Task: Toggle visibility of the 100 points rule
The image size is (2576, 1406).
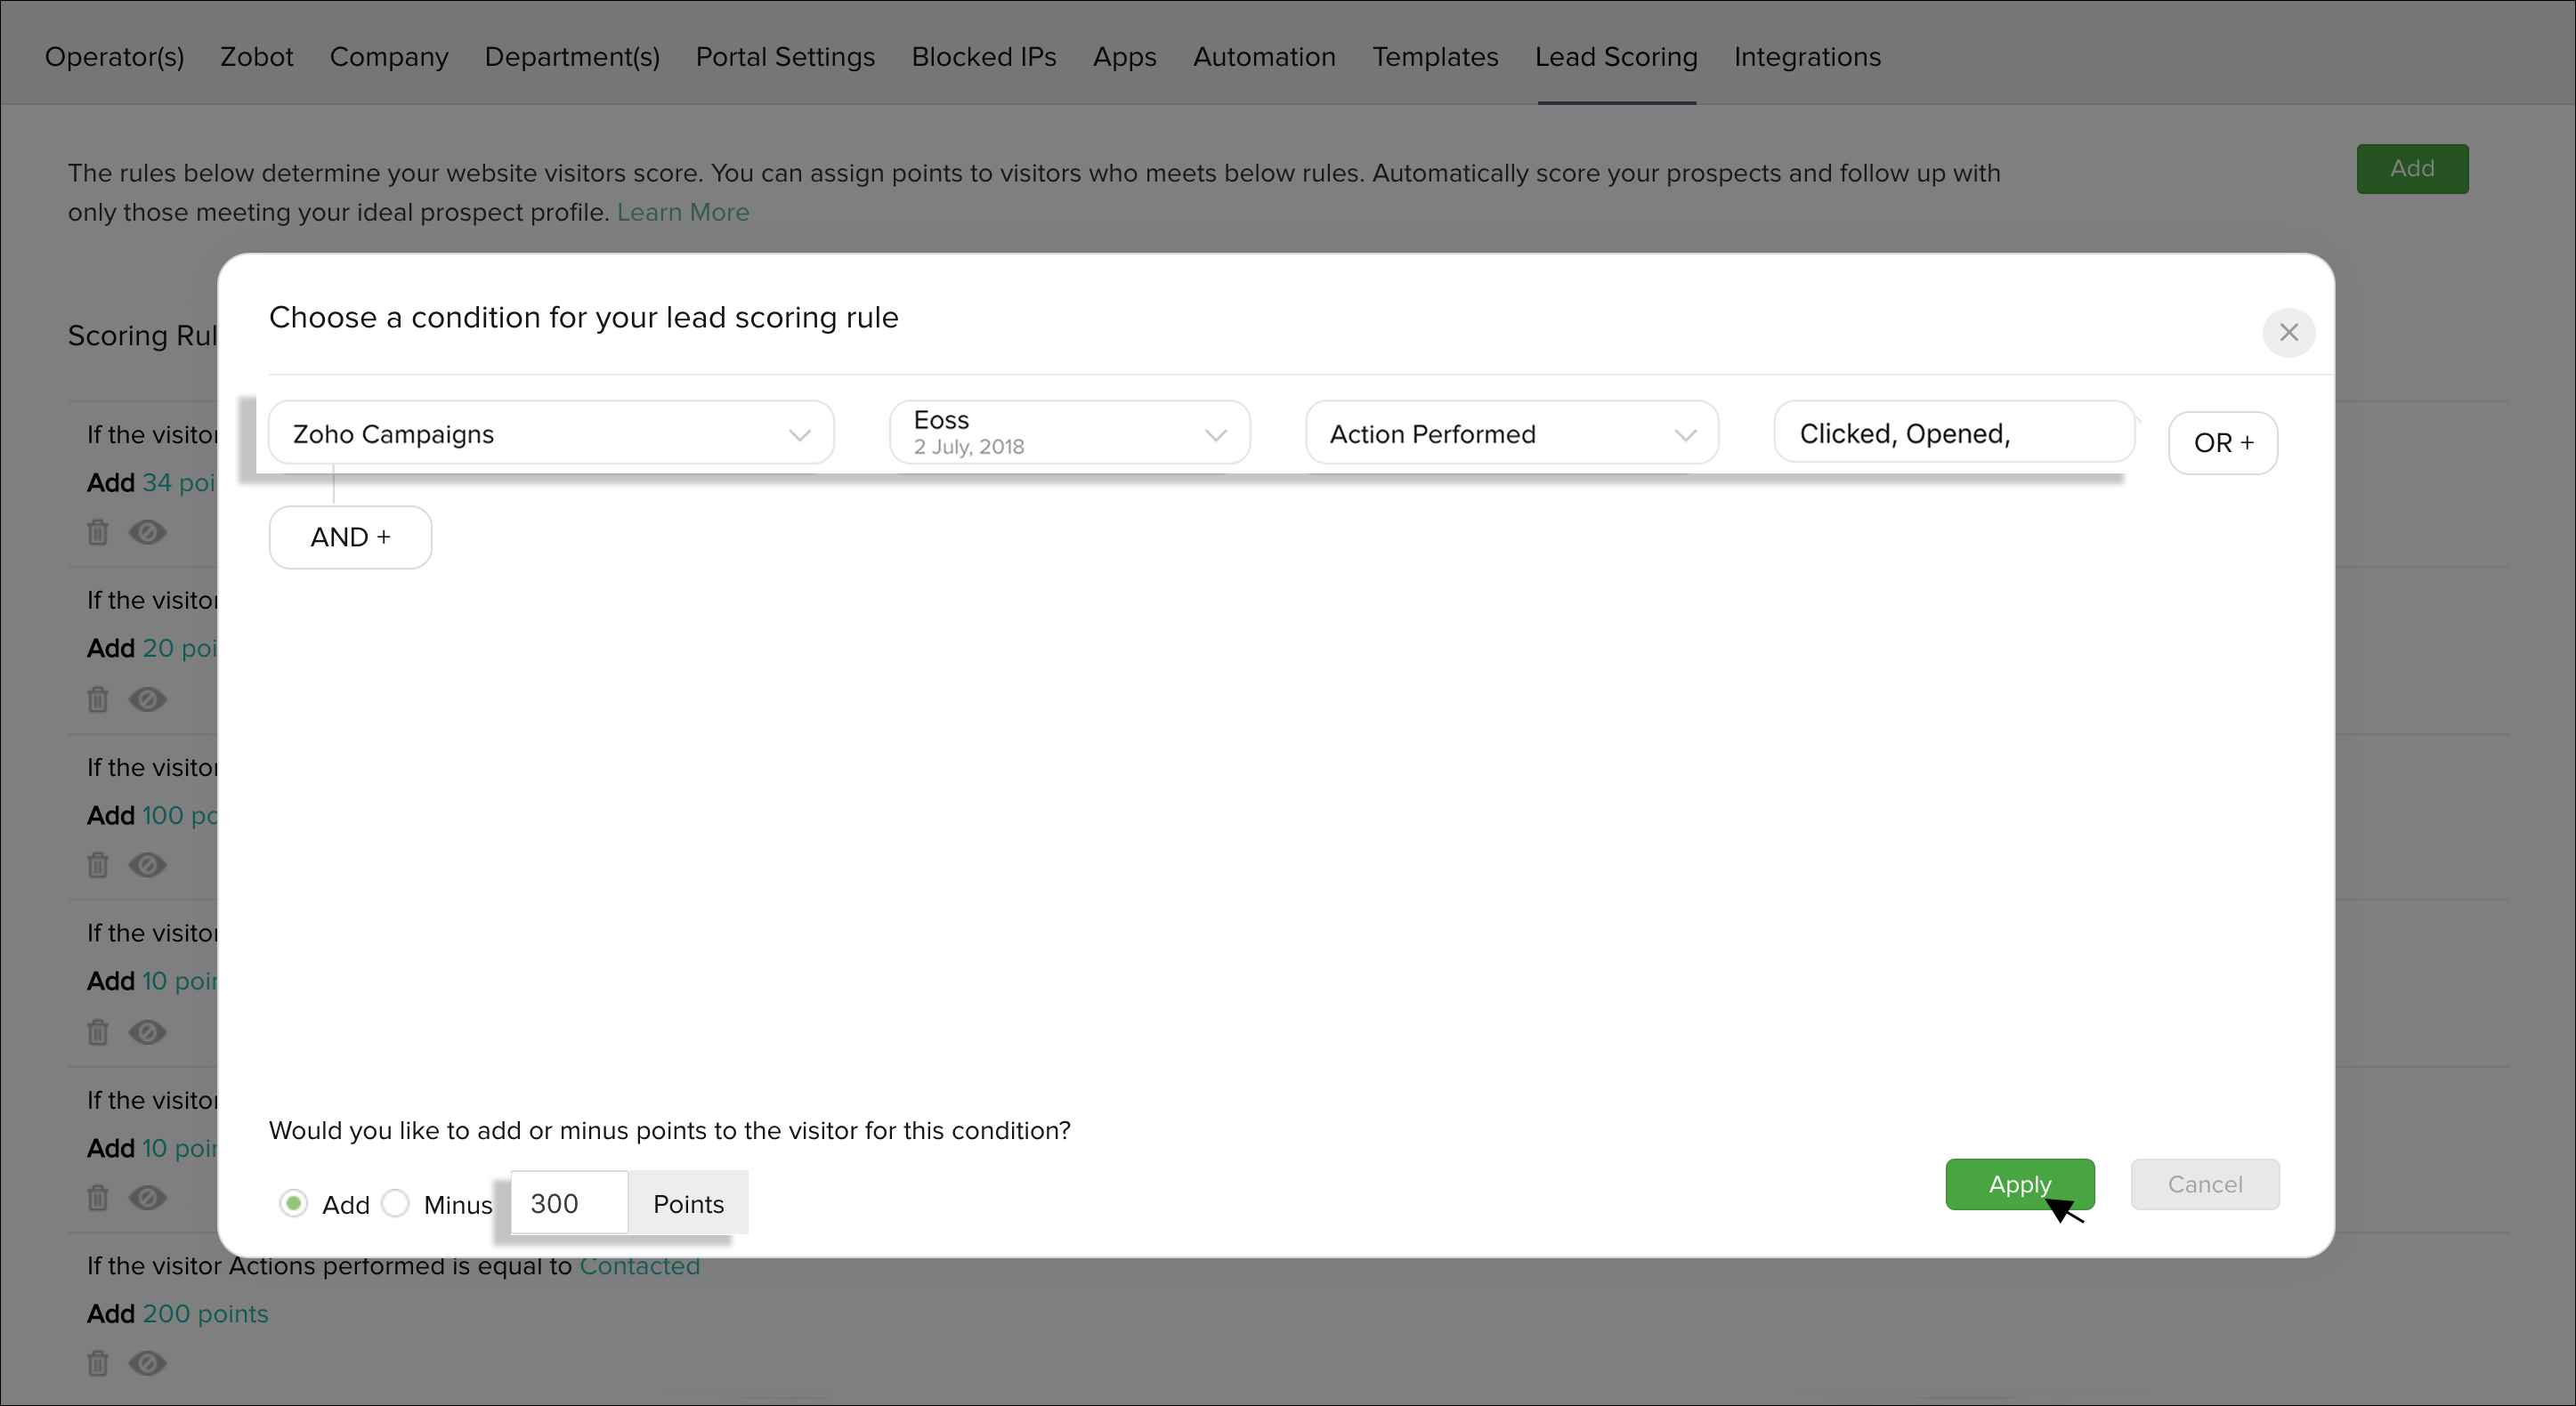Action: [148, 865]
